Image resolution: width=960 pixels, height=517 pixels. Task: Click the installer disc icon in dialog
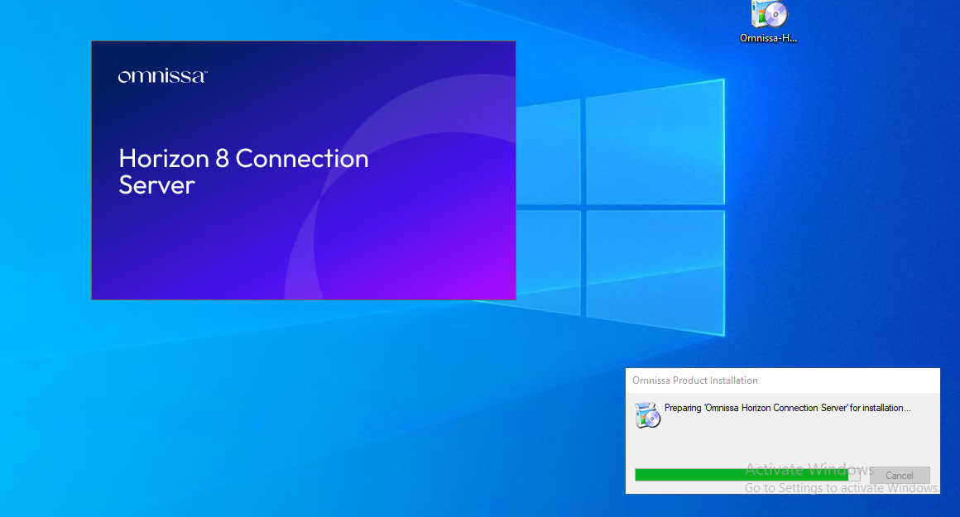click(x=647, y=415)
